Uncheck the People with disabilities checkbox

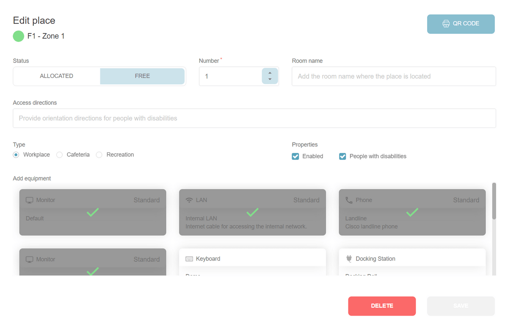pos(343,156)
